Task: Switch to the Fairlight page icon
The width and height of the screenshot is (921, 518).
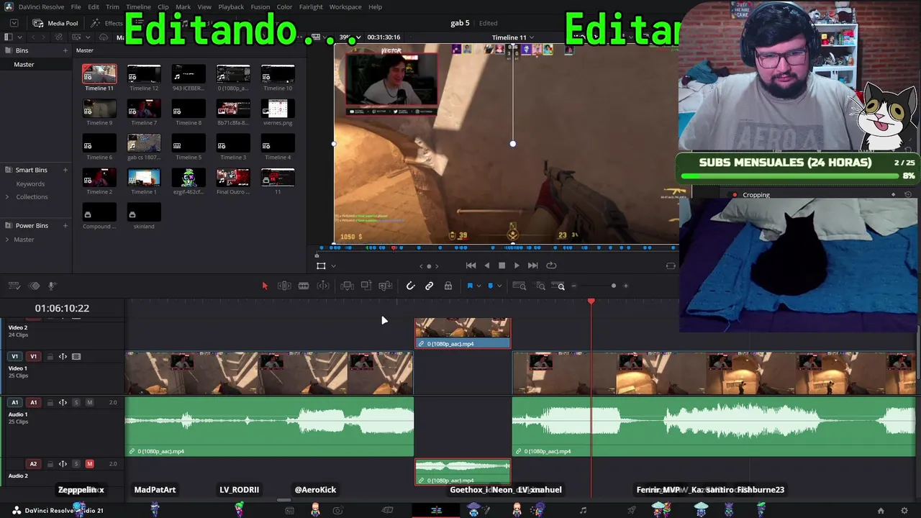Action: click(583, 511)
